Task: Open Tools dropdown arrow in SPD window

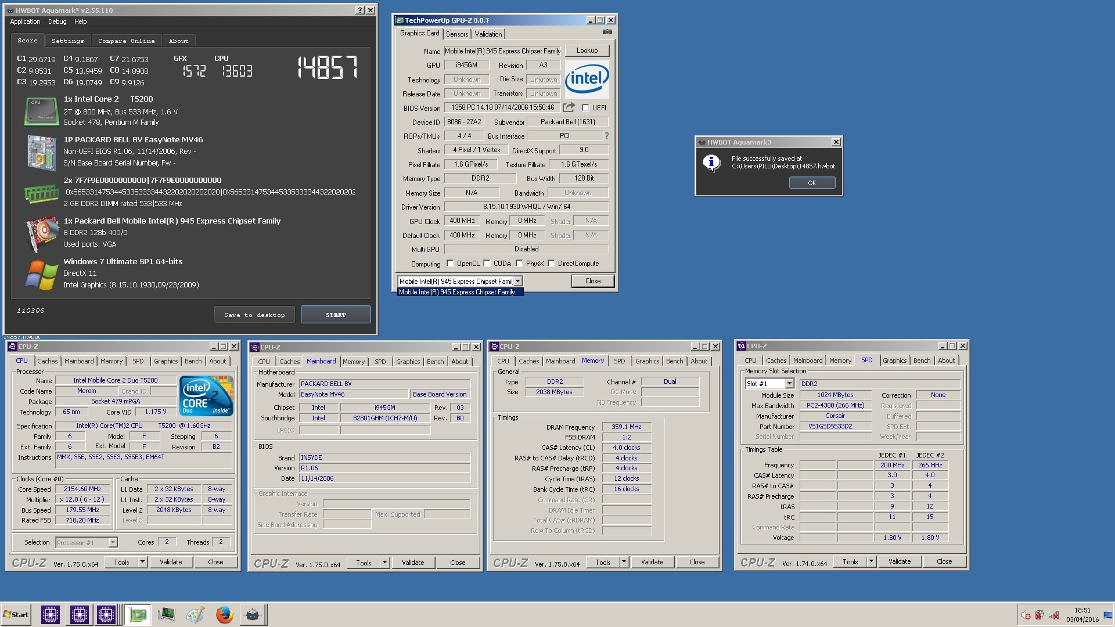Action: (871, 561)
